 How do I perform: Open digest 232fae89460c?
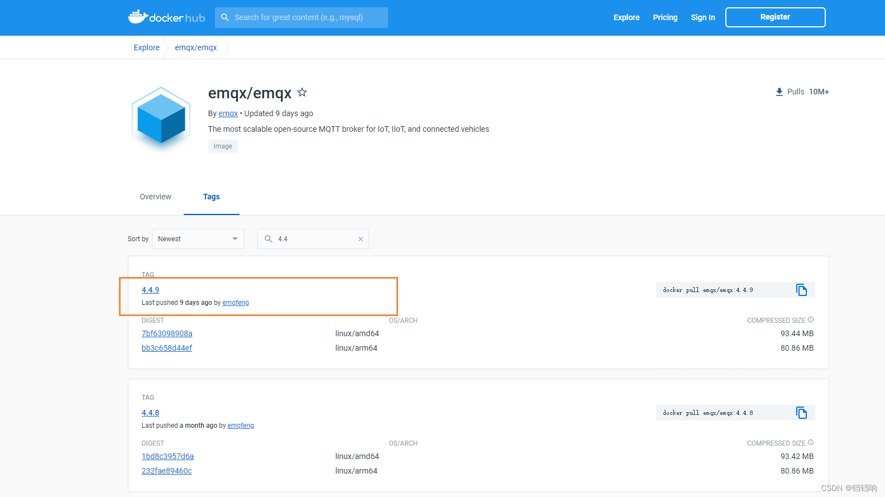point(167,471)
